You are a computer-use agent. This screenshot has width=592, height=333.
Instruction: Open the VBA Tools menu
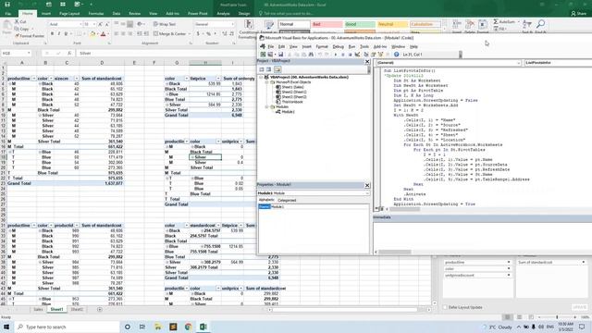coord(364,46)
